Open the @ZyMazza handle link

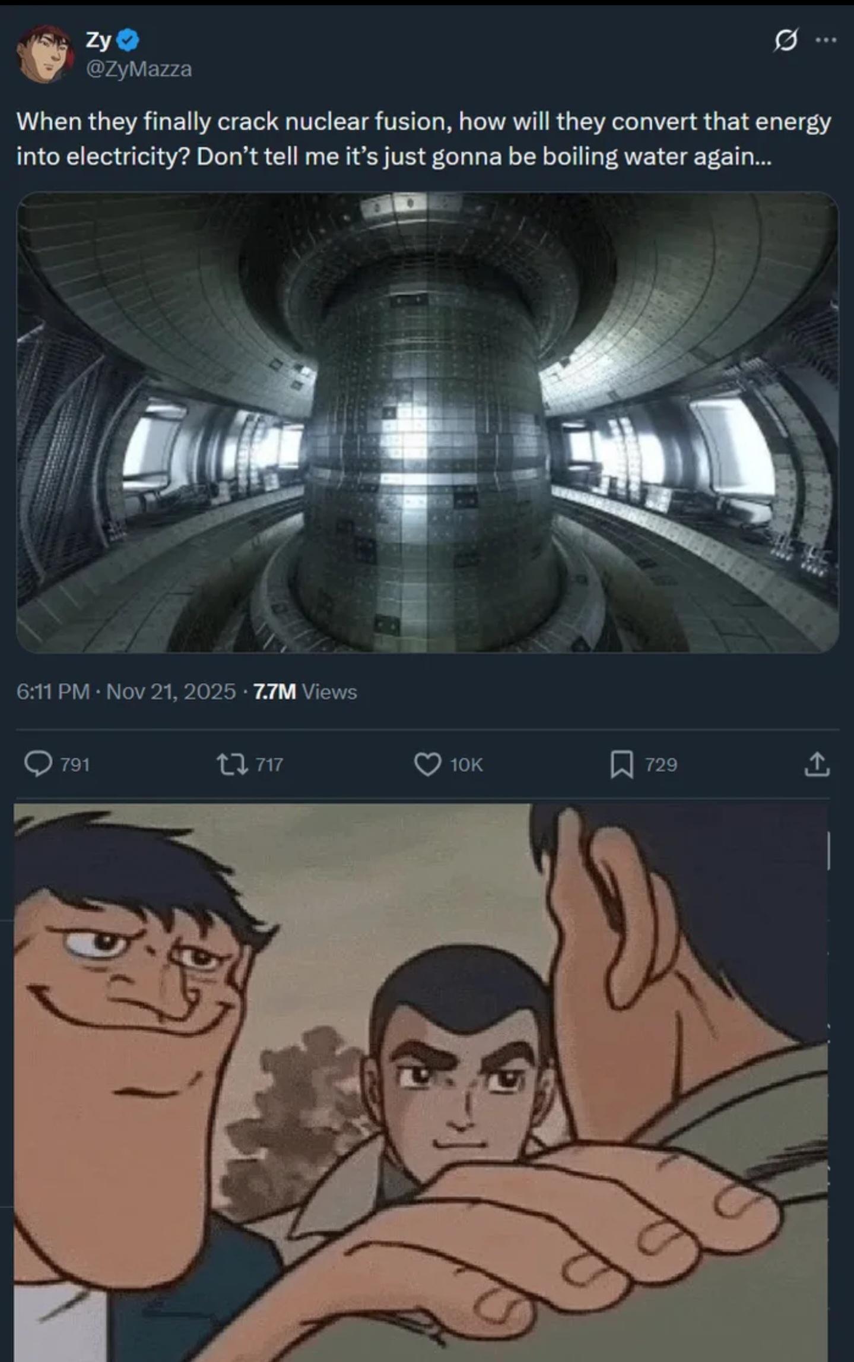(139, 69)
